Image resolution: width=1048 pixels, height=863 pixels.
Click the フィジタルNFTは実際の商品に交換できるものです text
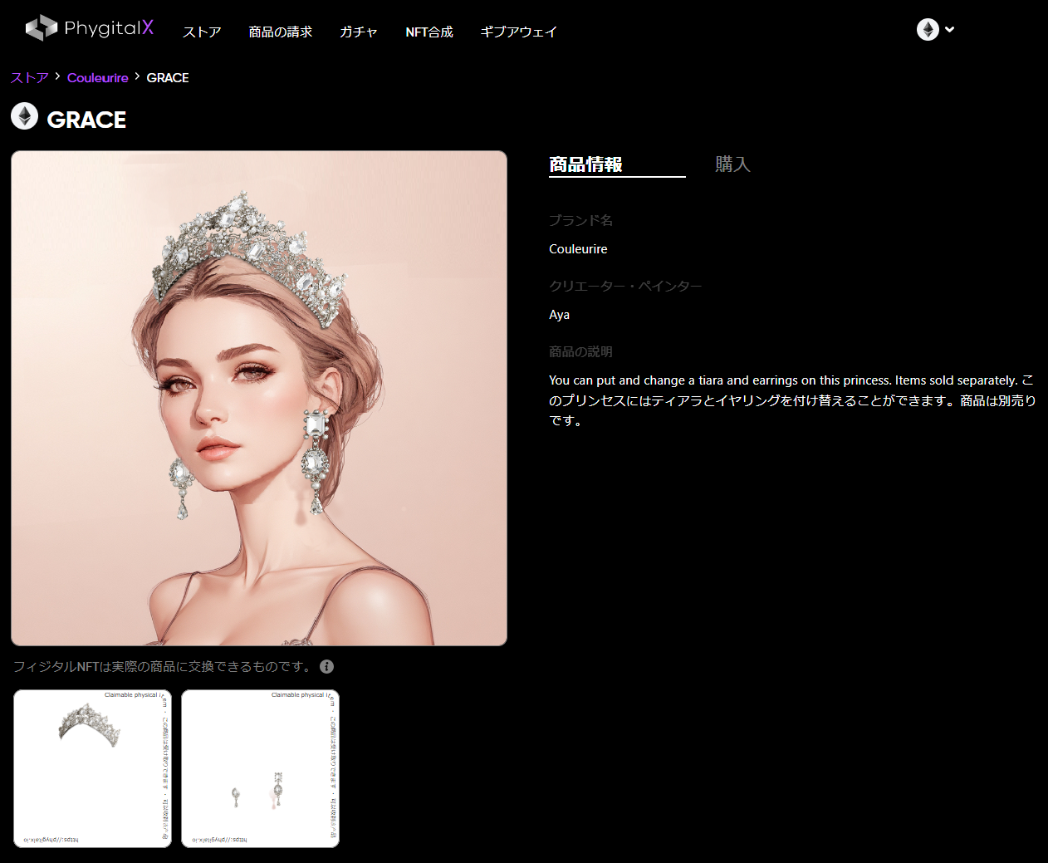pos(163,666)
